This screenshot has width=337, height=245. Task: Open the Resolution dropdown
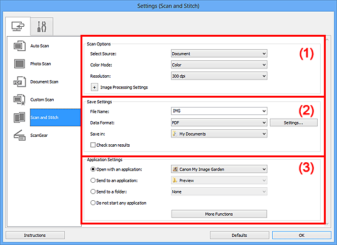(x=219, y=76)
